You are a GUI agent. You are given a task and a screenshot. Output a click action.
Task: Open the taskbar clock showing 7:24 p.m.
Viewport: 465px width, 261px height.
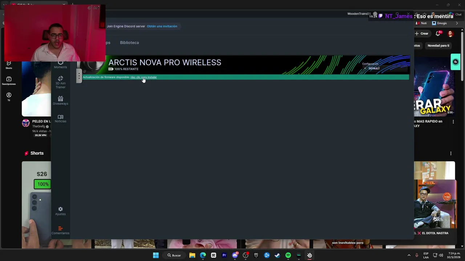click(x=454, y=255)
